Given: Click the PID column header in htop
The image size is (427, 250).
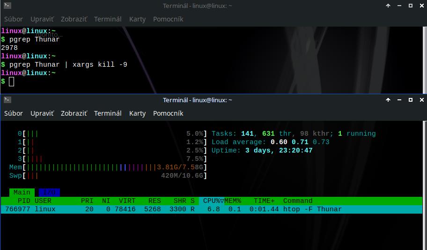Looking at the screenshot, I should click(23, 201).
